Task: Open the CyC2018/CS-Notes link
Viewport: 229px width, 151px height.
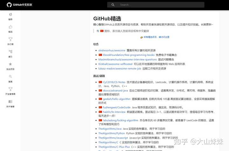Action: [114, 82]
